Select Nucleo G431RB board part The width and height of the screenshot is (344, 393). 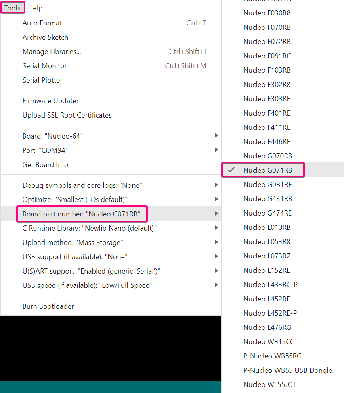283,199
